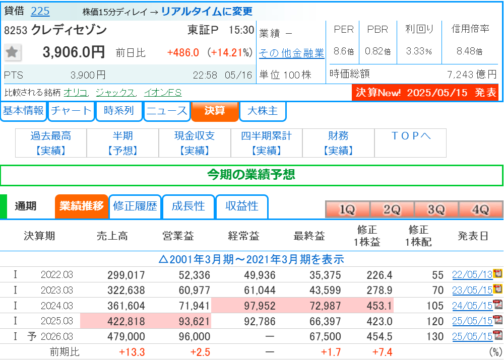This screenshot has width=504, height=361.
Task: Click the highlighted ordinary profit 97,952
Action: click(x=260, y=306)
